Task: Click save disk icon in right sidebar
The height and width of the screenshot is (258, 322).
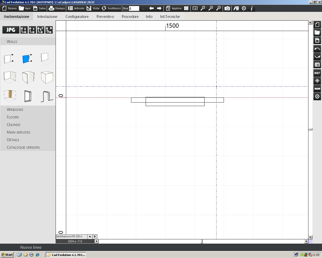Action: coord(317,40)
